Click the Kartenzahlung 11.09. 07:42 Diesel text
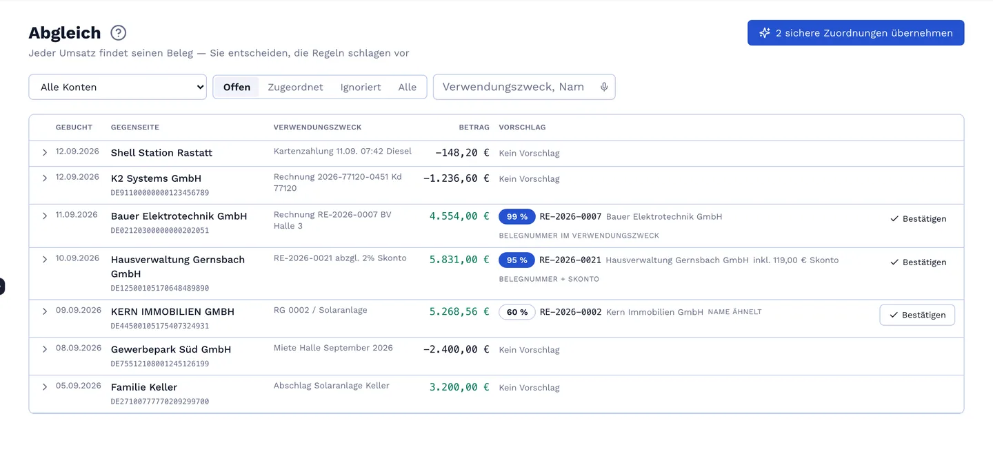 (x=343, y=152)
